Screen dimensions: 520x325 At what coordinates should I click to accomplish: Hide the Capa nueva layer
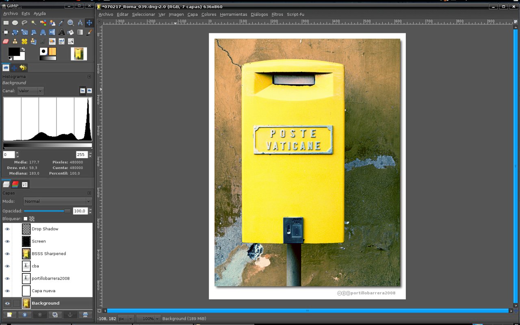pos(7,291)
